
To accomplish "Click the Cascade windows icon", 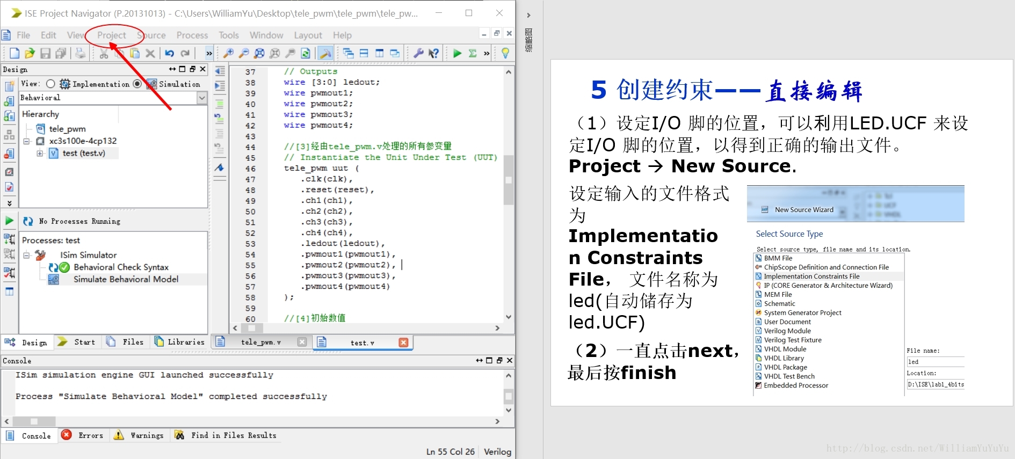I will (348, 53).
